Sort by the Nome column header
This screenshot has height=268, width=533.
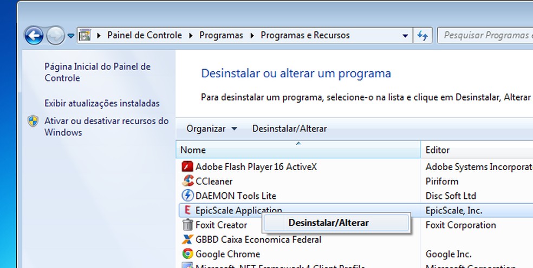(298, 150)
